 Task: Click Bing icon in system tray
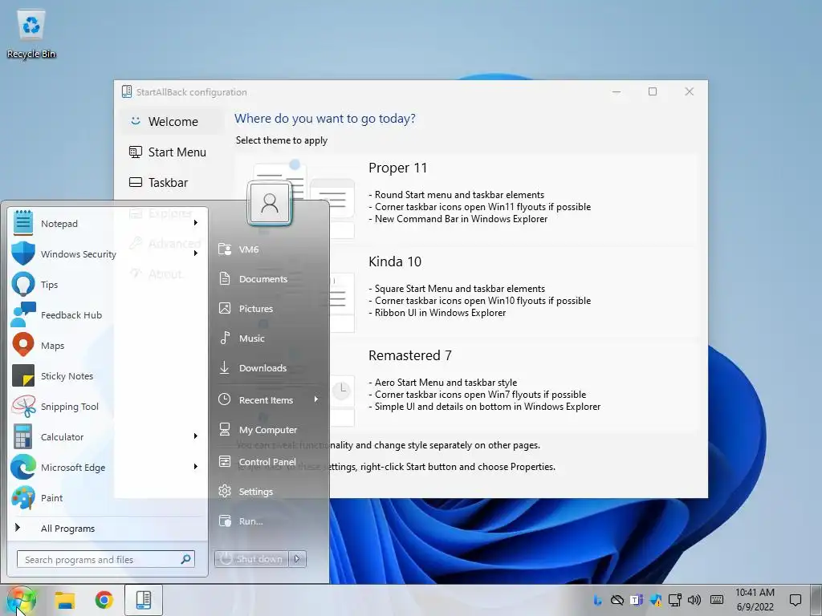[x=597, y=600]
